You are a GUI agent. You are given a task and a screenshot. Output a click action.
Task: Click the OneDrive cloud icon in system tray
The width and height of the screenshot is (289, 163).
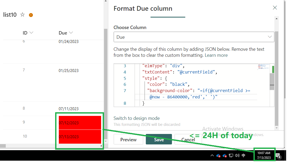pos(218,155)
